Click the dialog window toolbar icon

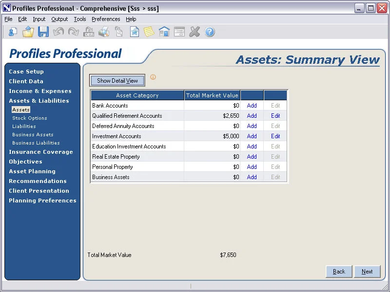(x=179, y=32)
